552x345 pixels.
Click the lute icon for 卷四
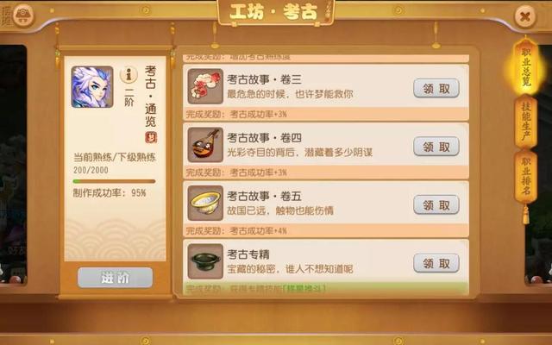[x=205, y=145]
